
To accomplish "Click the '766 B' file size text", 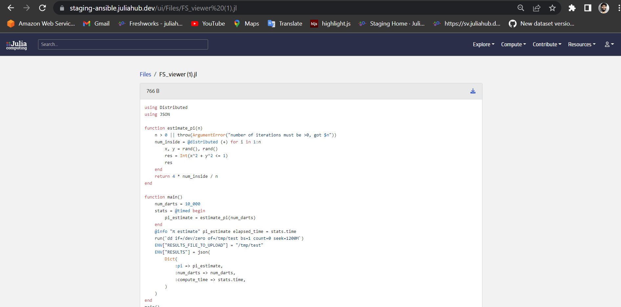I will coord(153,91).
